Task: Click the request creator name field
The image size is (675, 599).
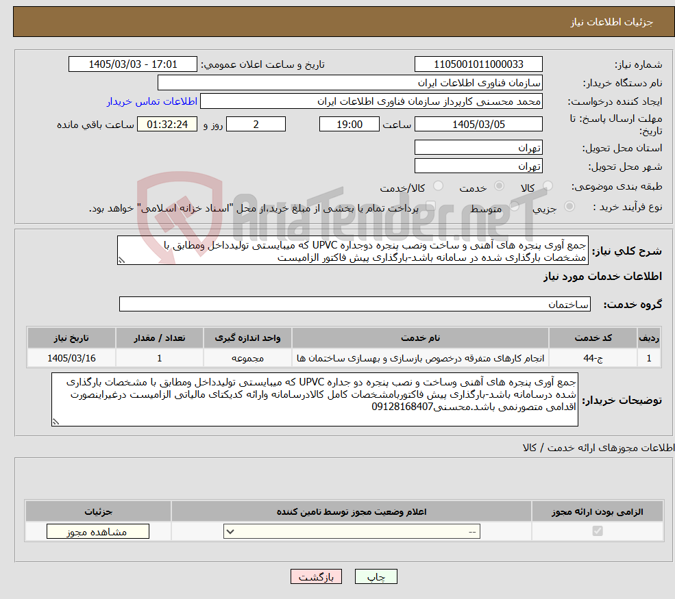Action: (371, 101)
